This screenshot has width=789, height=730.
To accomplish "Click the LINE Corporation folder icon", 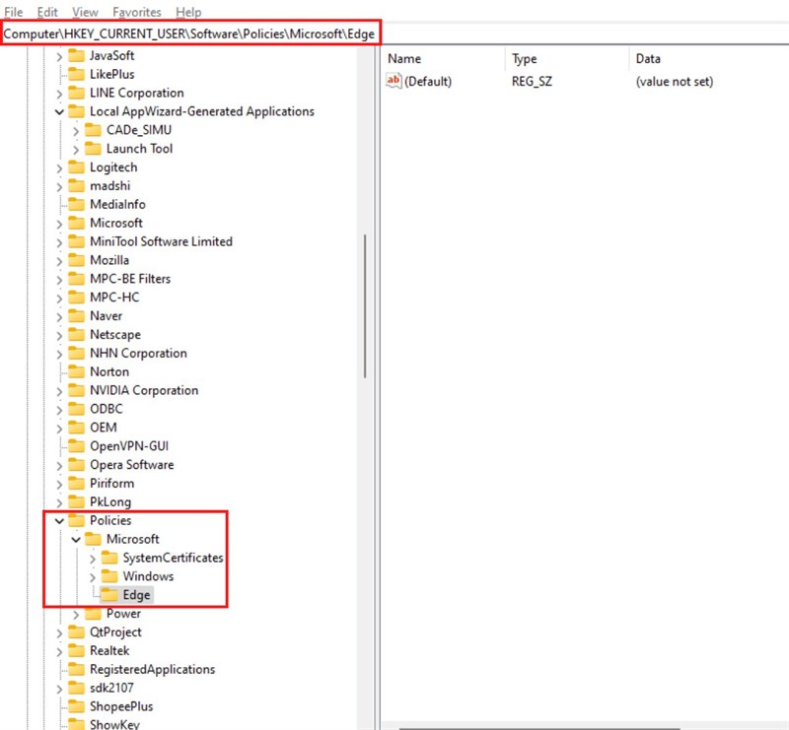I will pos(76,93).
